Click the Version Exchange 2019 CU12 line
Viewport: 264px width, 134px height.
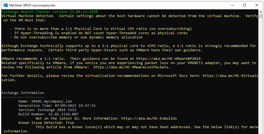click(x=47, y=110)
